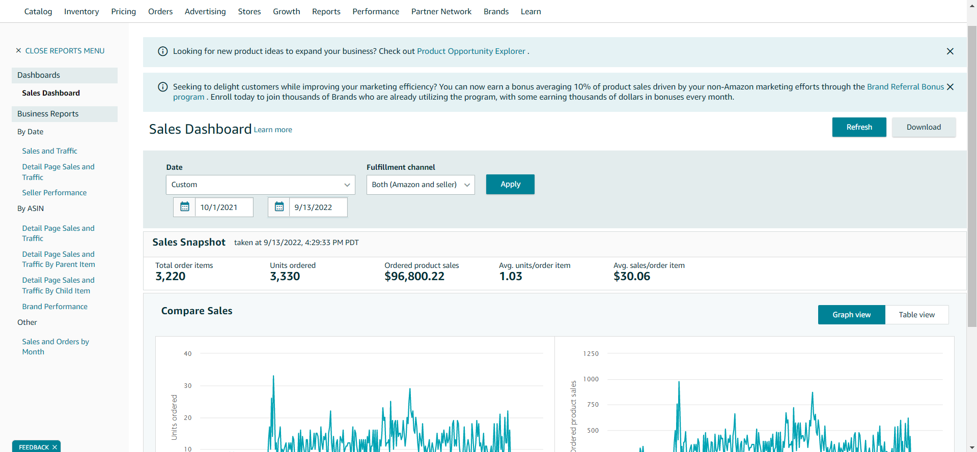
Task: Open Seller Performance report
Action: [54, 193]
